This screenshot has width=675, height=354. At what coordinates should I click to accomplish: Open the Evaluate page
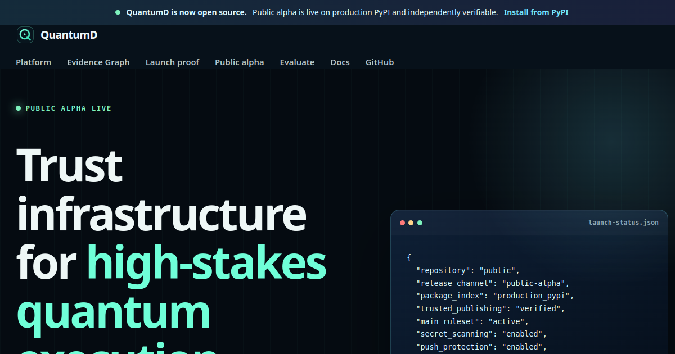pyautogui.click(x=297, y=62)
